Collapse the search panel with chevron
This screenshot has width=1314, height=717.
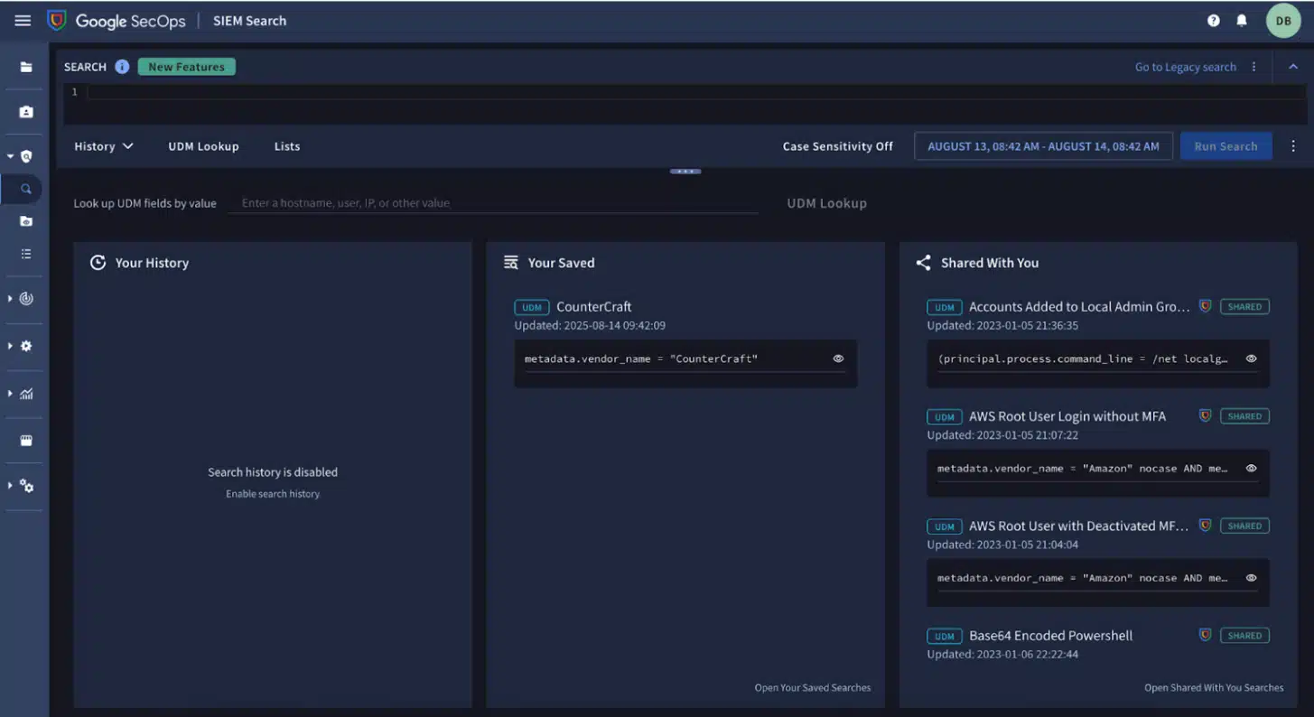(1292, 67)
